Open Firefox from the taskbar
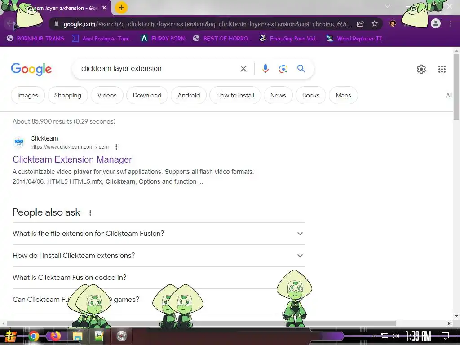Viewport: 460px width, 345px height. (x=55, y=336)
